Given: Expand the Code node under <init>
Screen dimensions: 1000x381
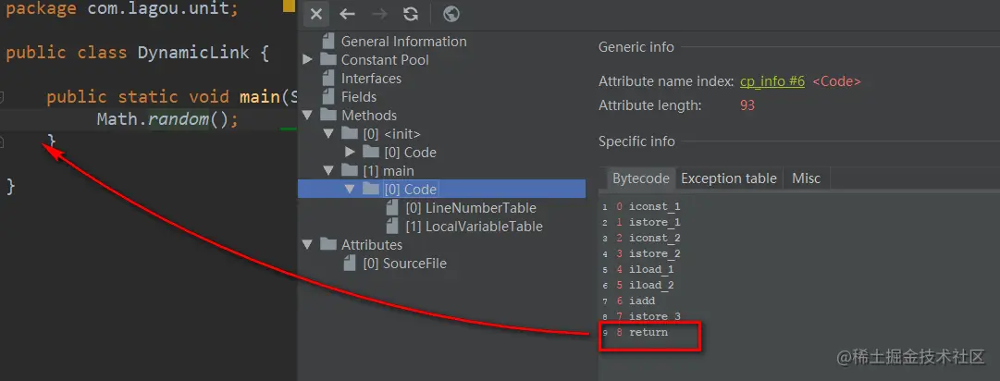Looking at the screenshot, I should coord(350,153).
